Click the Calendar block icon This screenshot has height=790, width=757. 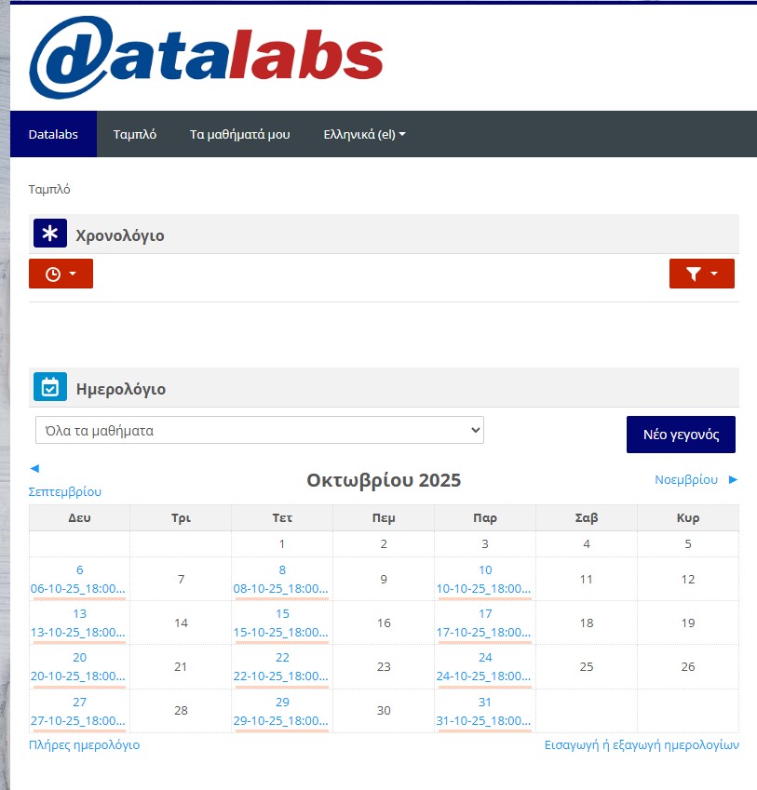[x=50, y=387]
